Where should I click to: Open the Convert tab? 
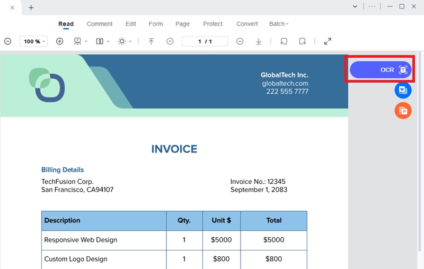[247, 24]
